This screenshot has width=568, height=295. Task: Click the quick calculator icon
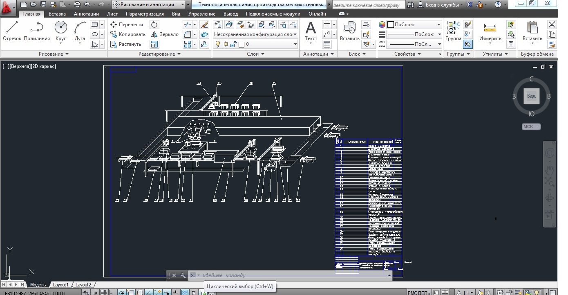511,44
